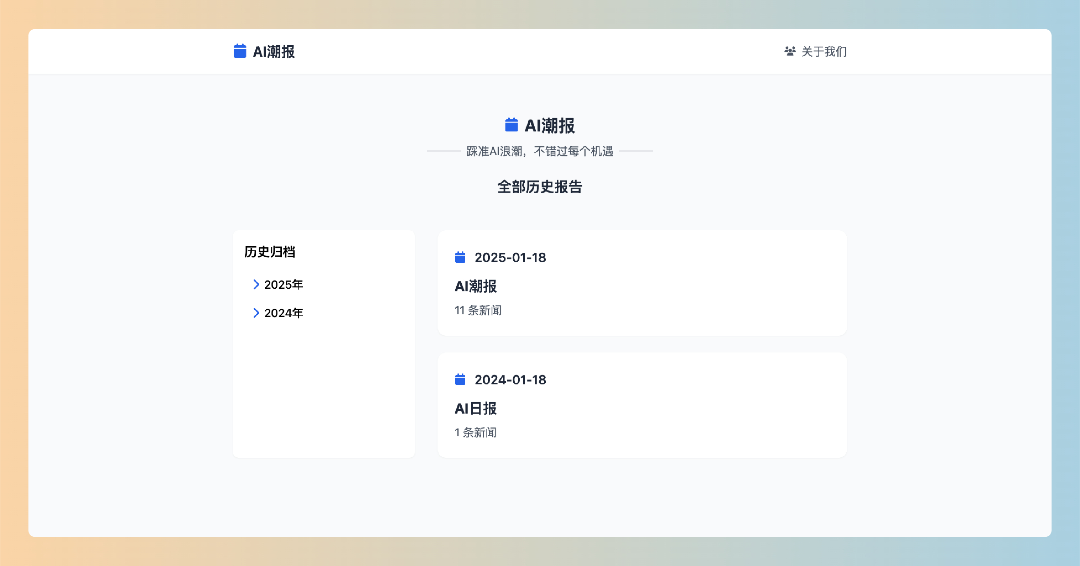
Task: Open the AI日报 report title
Action: [x=475, y=408]
